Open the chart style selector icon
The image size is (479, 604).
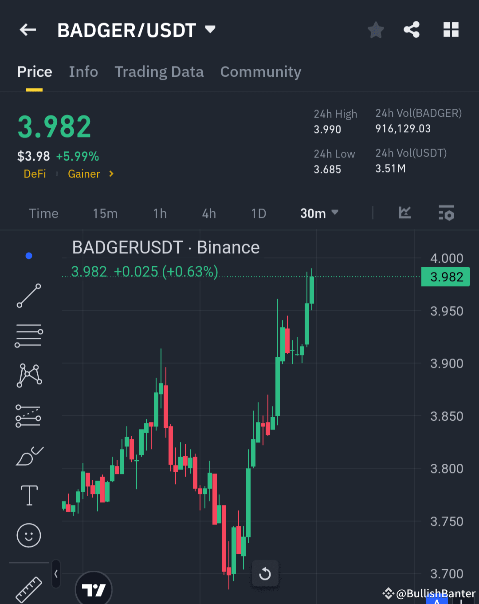[x=404, y=213]
